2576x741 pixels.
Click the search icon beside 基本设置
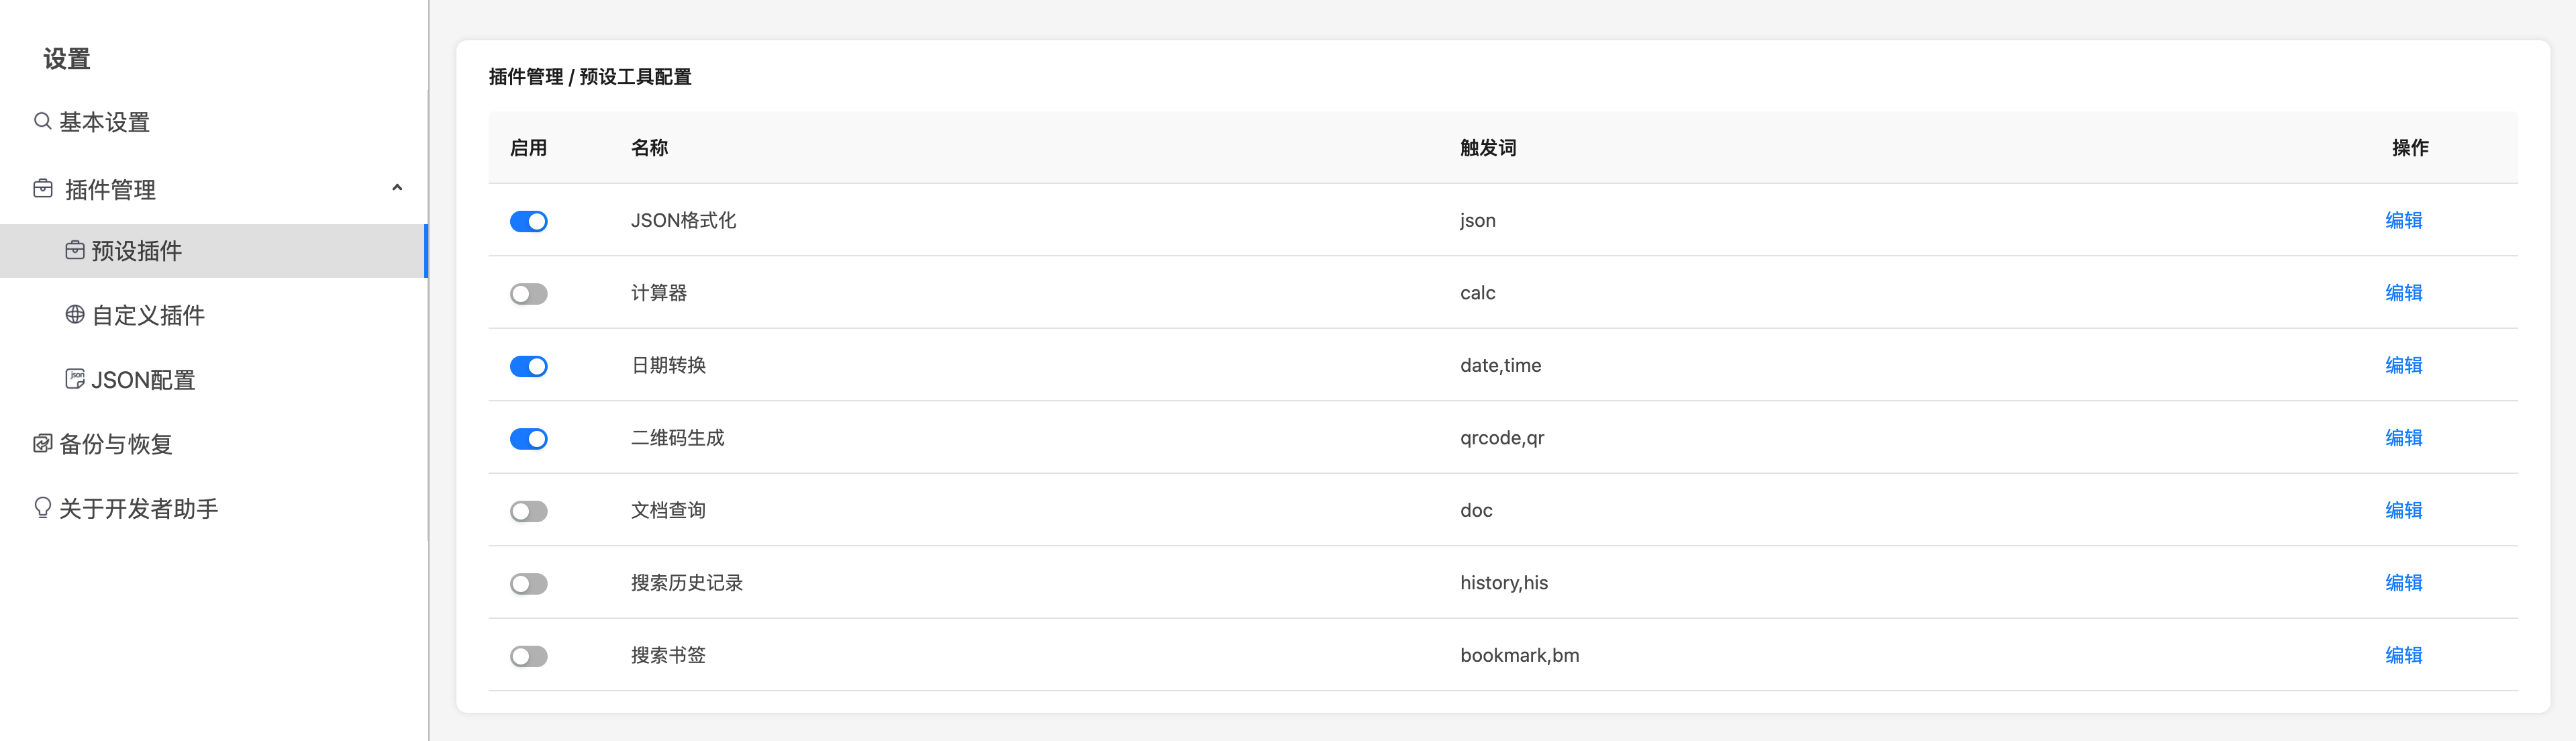pyautogui.click(x=43, y=121)
